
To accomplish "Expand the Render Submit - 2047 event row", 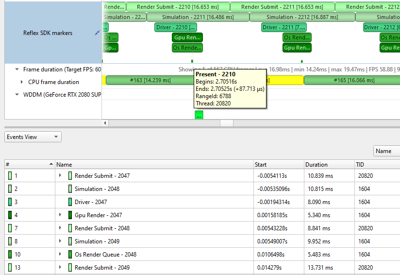I will (60, 176).
